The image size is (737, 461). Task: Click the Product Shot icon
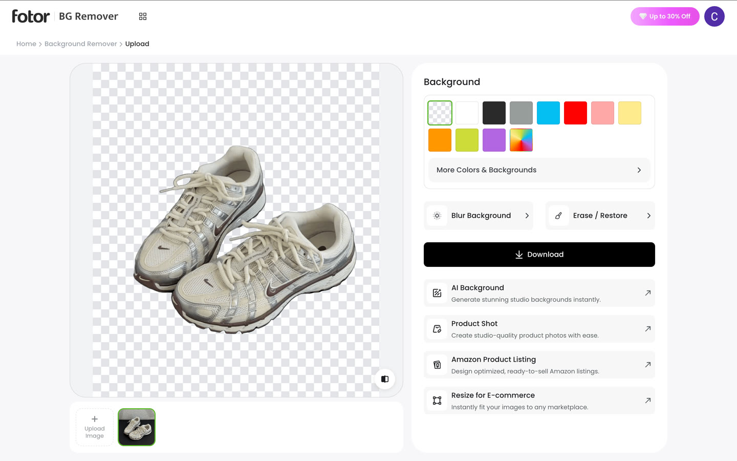click(x=437, y=329)
